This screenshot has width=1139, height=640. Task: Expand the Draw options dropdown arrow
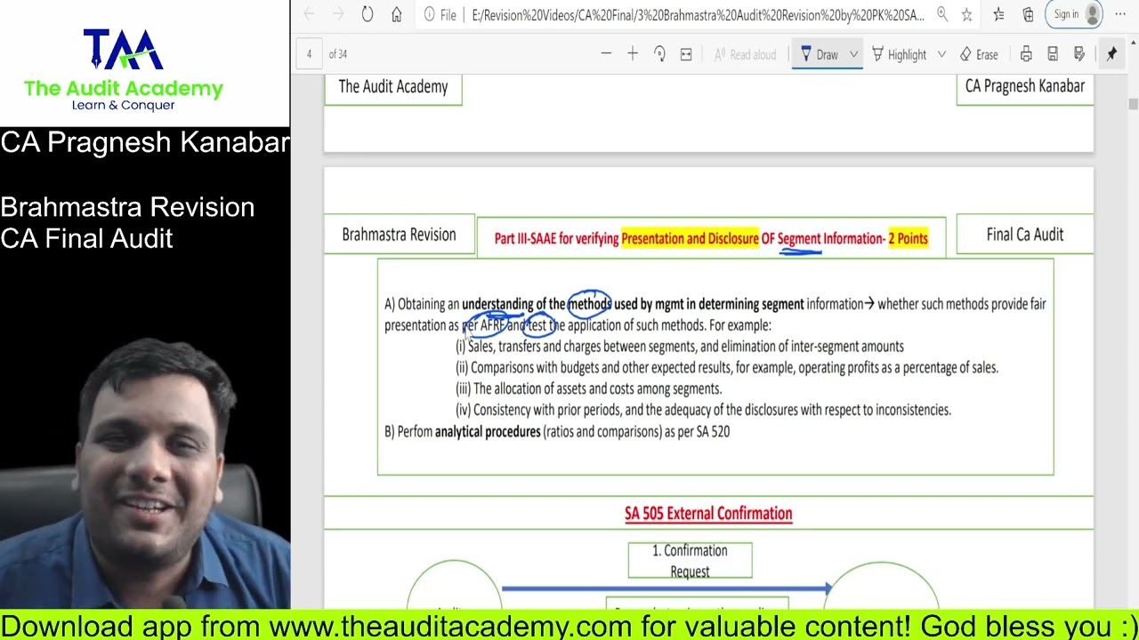point(853,54)
